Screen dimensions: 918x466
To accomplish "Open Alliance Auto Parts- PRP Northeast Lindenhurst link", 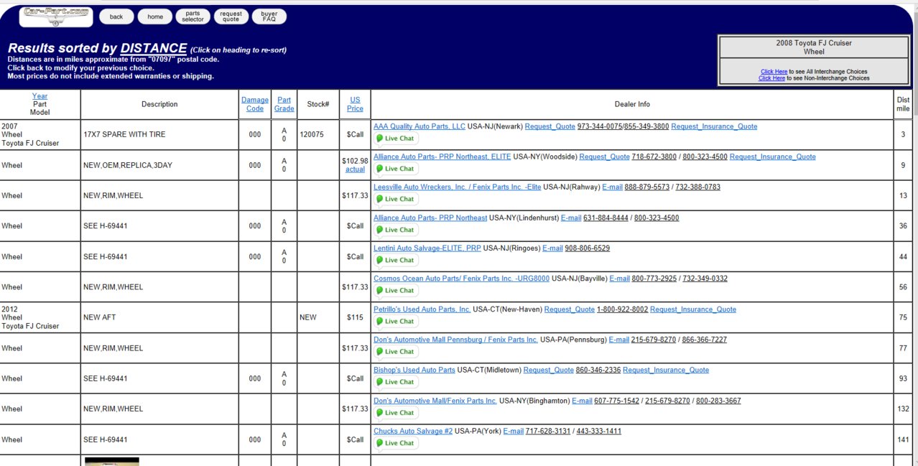I will (x=430, y=218).
